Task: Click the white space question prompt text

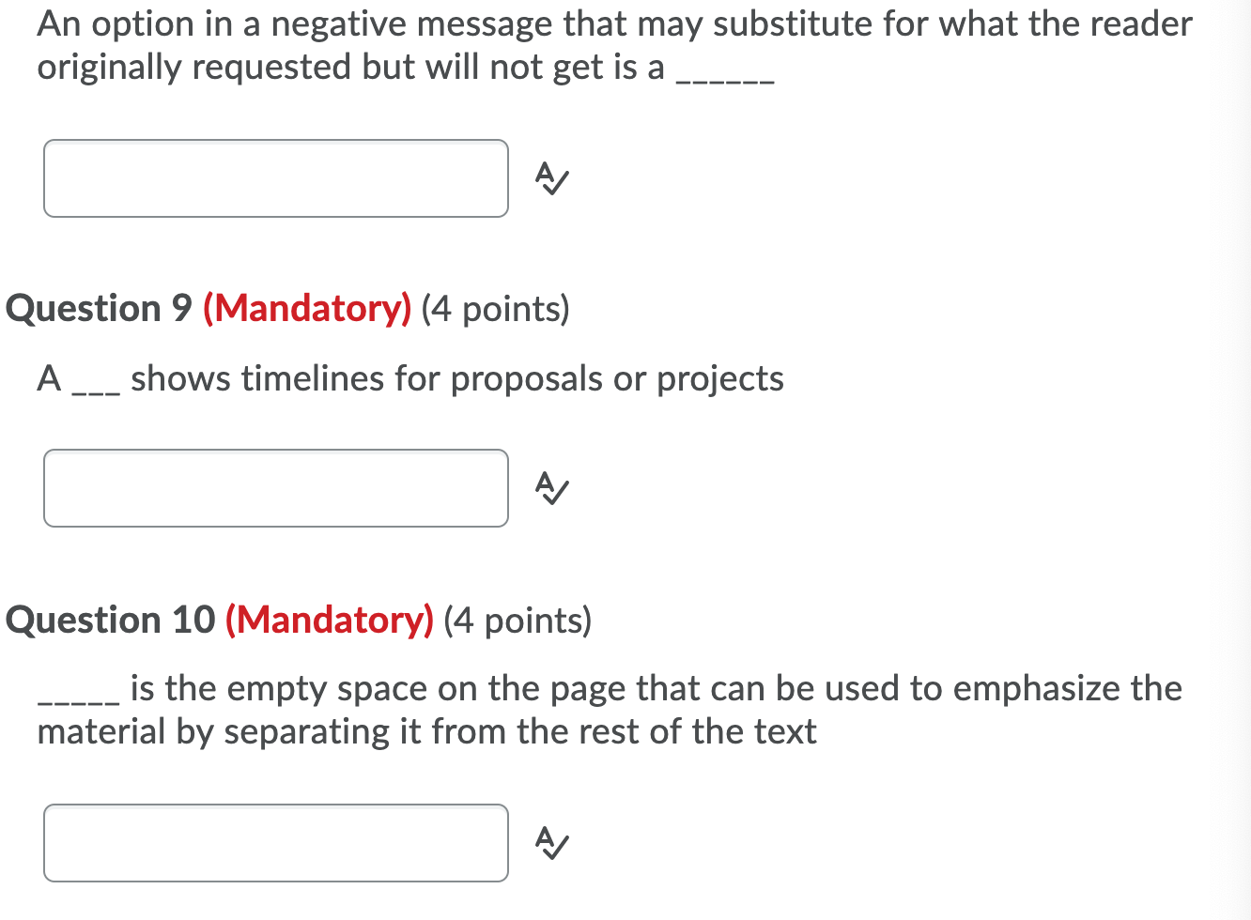Action: click(x=610, y=709)
